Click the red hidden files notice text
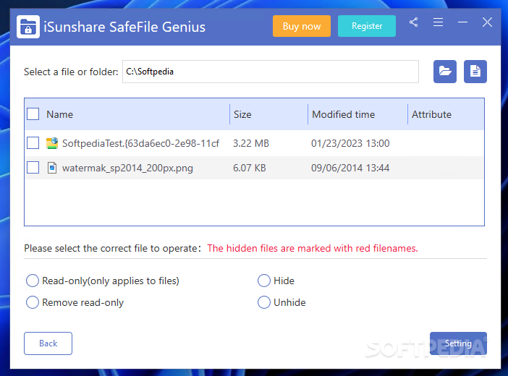 (313, 248)
